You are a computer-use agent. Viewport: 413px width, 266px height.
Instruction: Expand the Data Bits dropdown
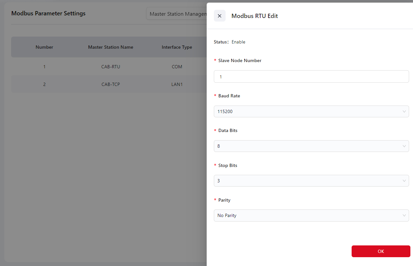(x=311, y=146)
